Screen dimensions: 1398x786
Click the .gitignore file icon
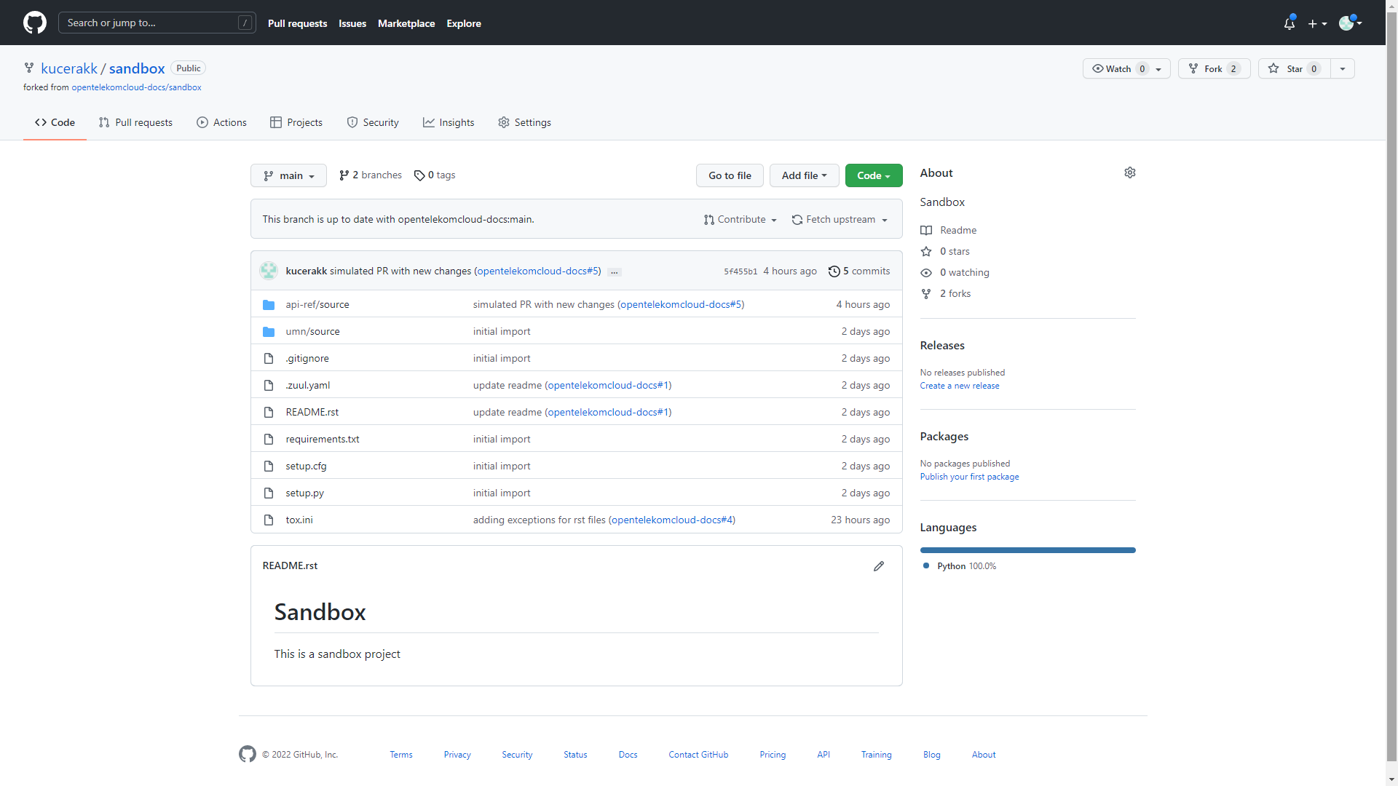click(269, 359)
